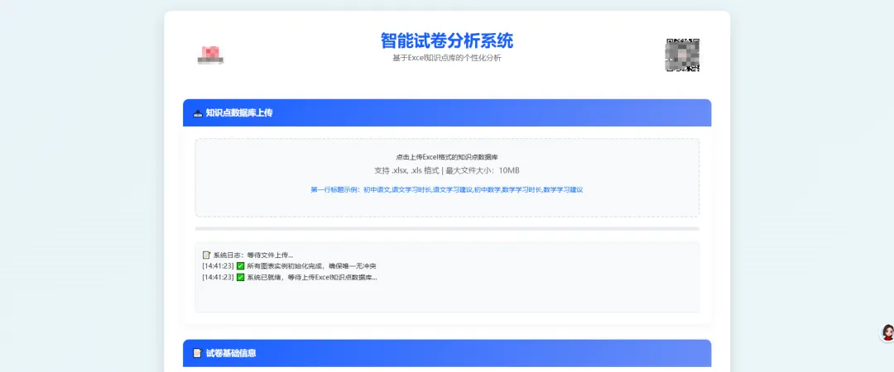
Task: Click the 知识点数据库上传 section header
Action: point(447,112)
